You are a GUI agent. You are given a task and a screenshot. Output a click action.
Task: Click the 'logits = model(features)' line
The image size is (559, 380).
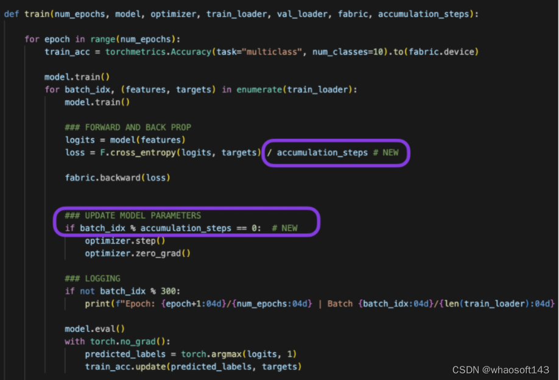pos(125,140)
